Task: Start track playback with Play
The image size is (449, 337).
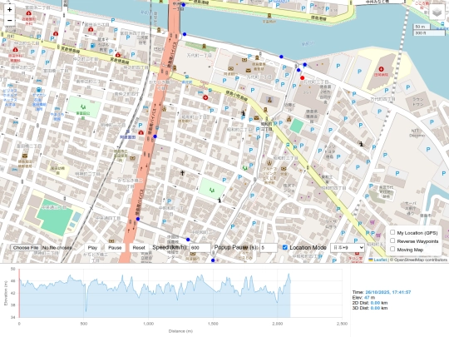Action: click(92, 248)
